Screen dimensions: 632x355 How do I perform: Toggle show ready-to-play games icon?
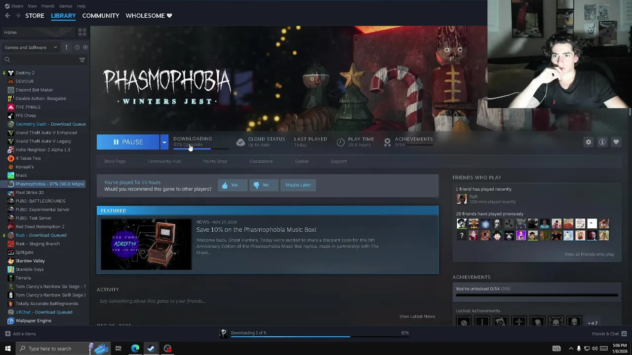coord(85,47)
